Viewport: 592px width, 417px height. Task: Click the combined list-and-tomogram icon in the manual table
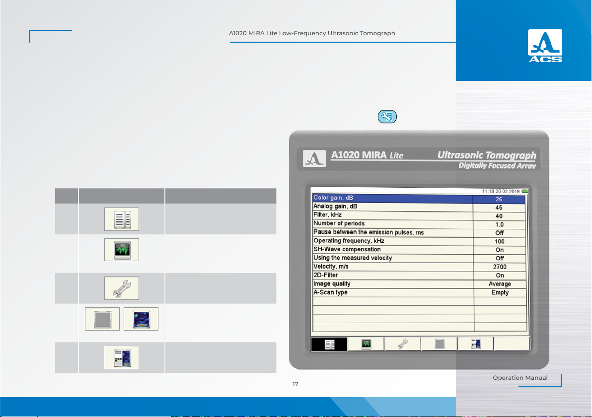[122, 358]
